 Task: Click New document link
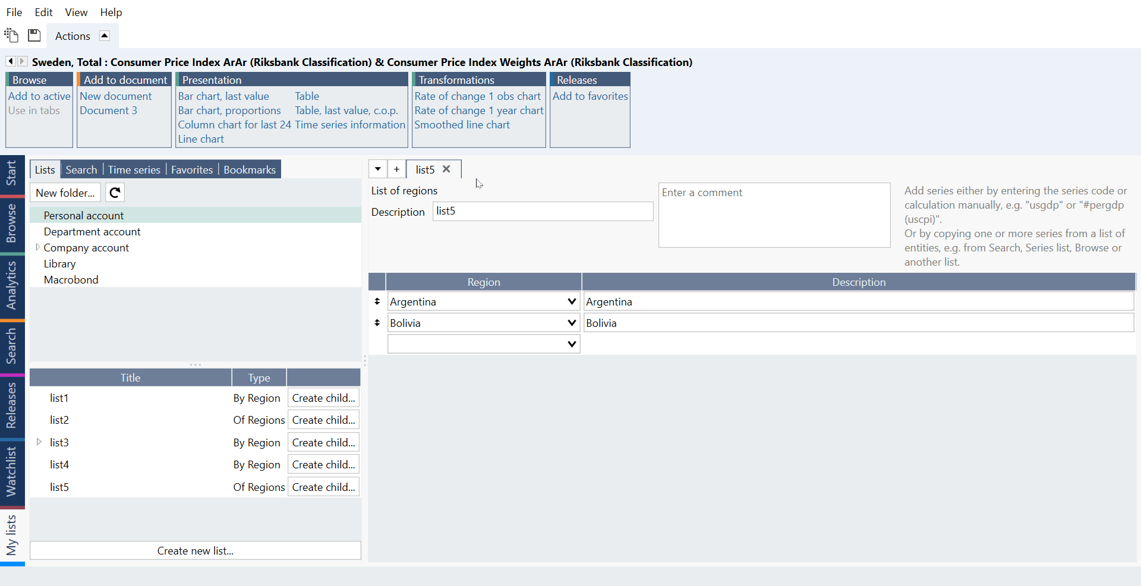point(116,96)
